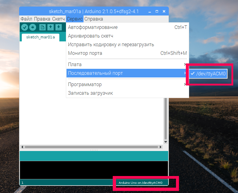Choose Исправить кодировку и перезагрузить
Screen dimensions: 238x193
(x=128, y=45)
